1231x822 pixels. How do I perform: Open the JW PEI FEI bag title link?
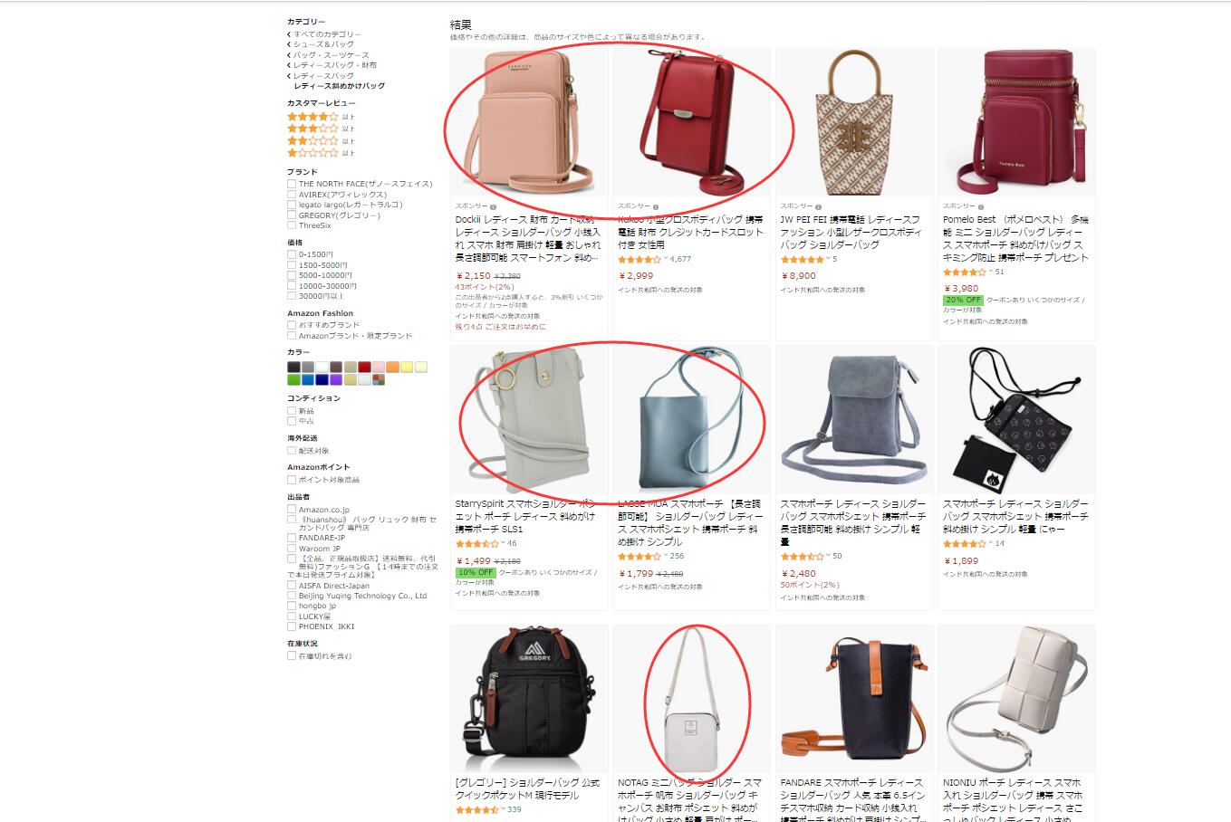point(851,233)
